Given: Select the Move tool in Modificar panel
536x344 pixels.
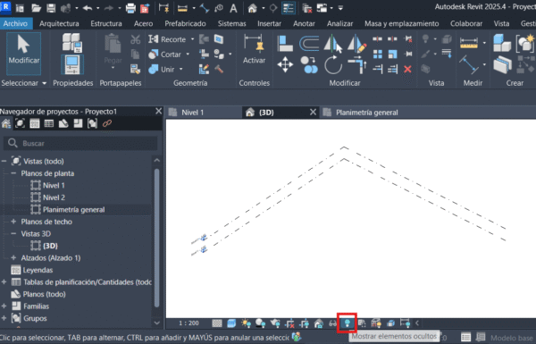Looking at the screenshot, I should pos(285,64).
